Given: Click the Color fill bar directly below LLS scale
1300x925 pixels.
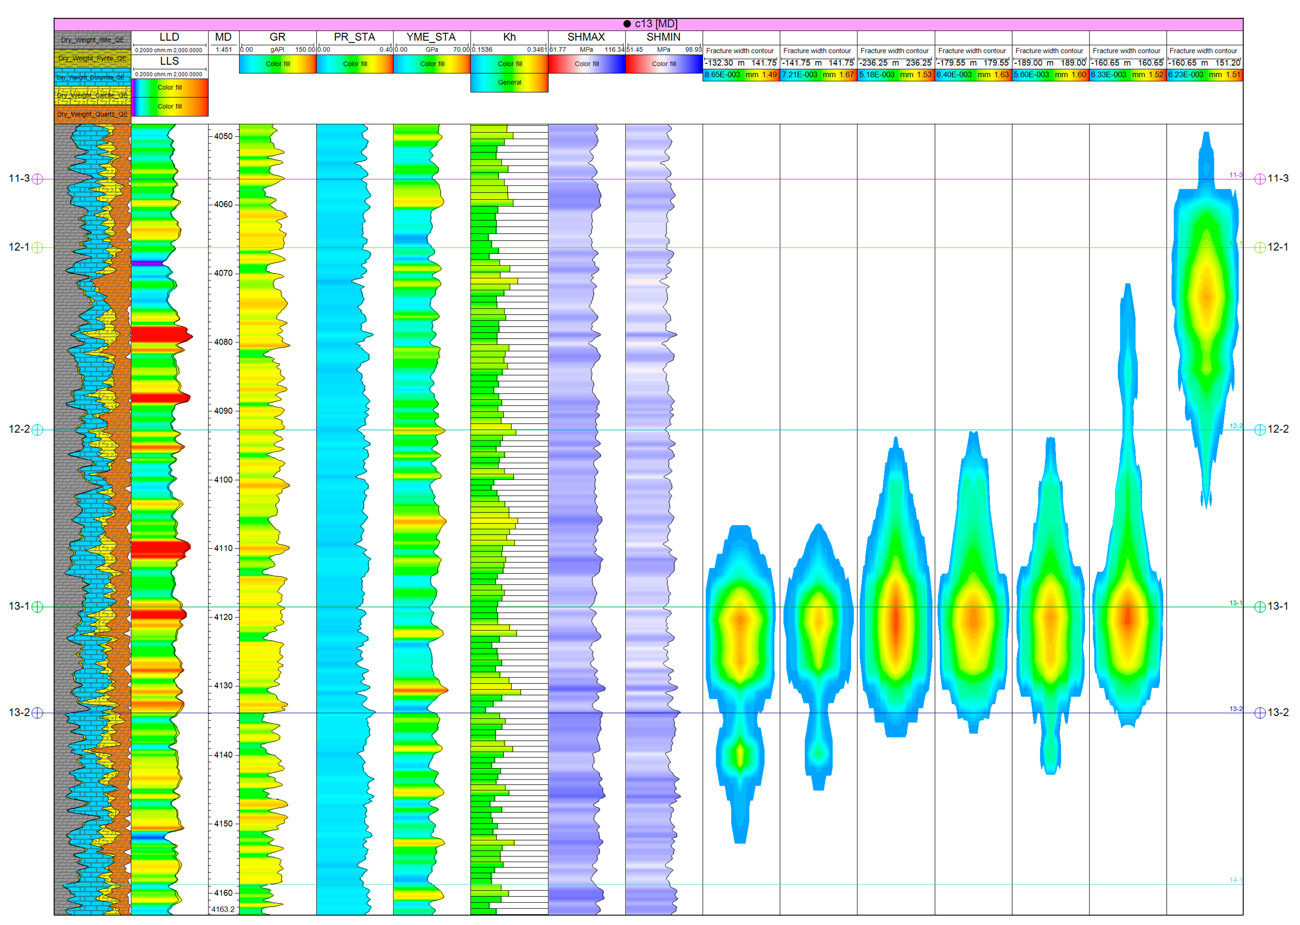Looking at the screenshot, I should coord(170,88).
